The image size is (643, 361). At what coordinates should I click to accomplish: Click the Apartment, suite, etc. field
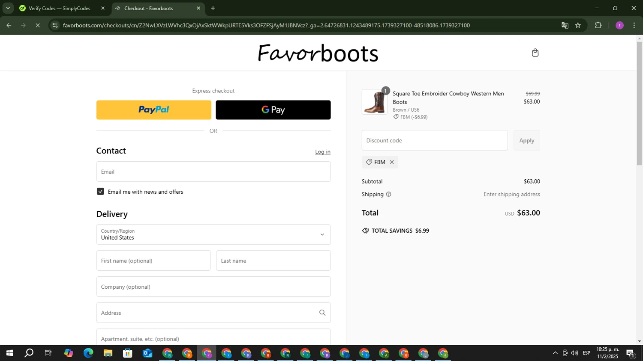(x=213, y=337)
